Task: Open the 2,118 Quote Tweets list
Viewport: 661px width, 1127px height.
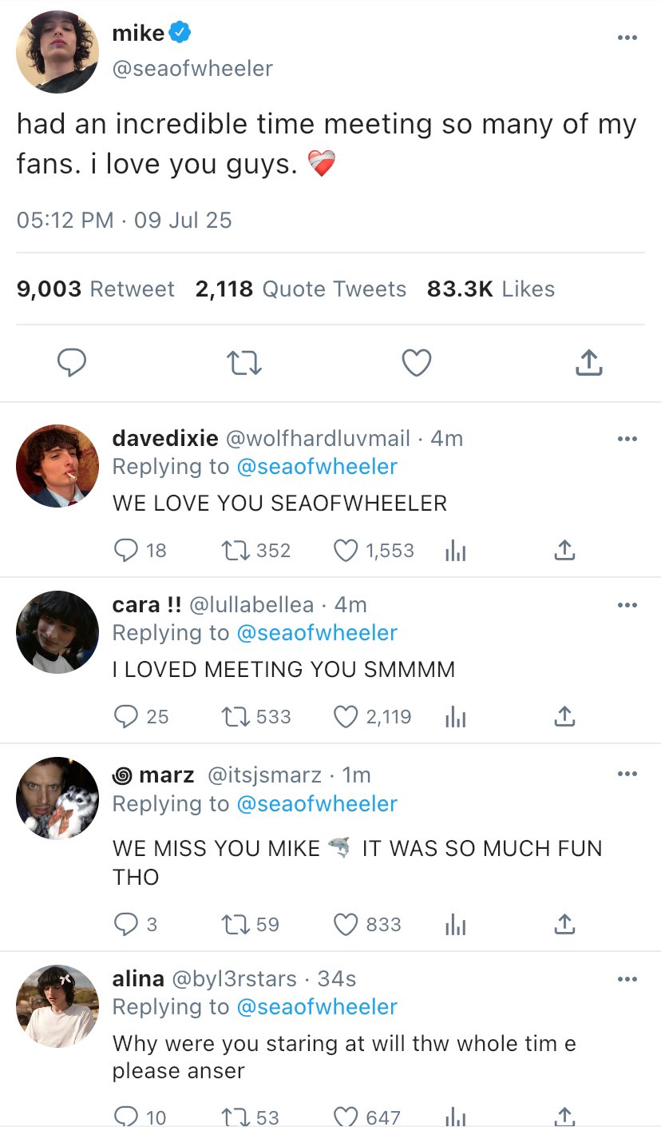Action: [300, 289]
